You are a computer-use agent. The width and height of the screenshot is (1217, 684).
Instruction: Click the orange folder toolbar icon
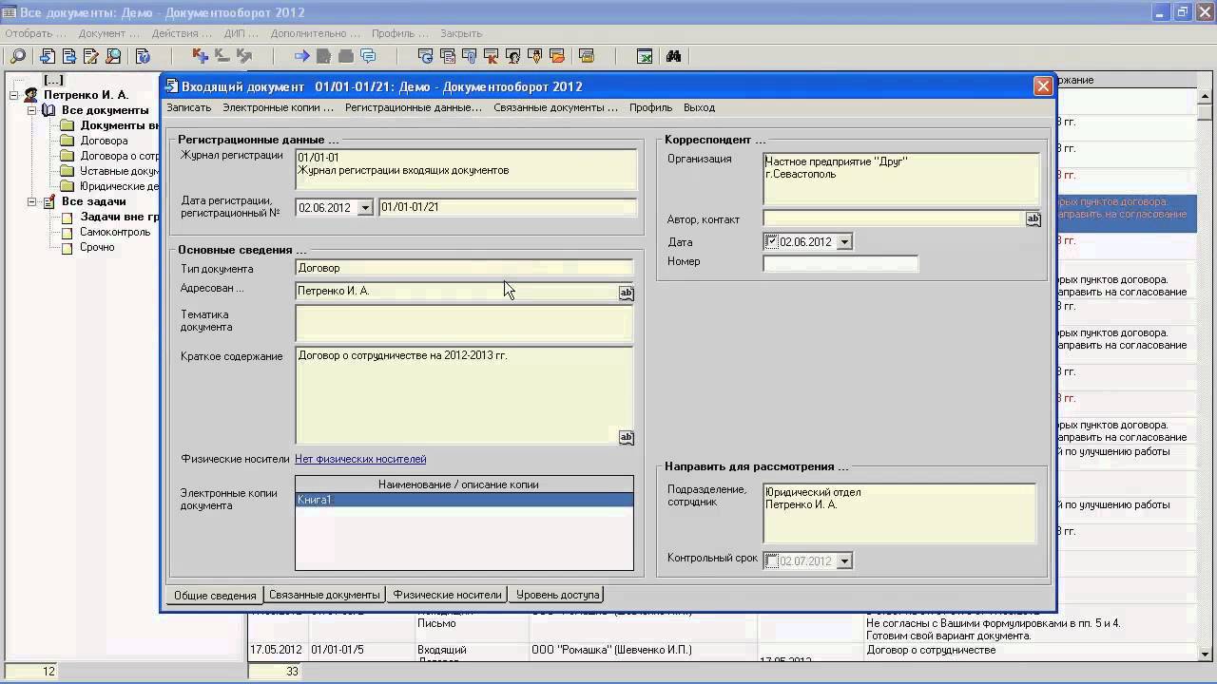coord(556,56)
